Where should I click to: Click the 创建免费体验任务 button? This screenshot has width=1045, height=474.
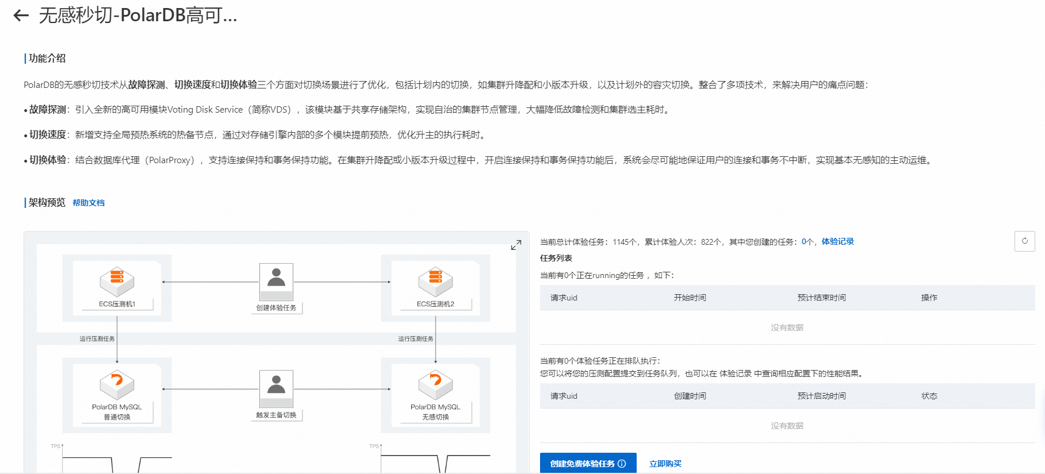tap(588, 463)
